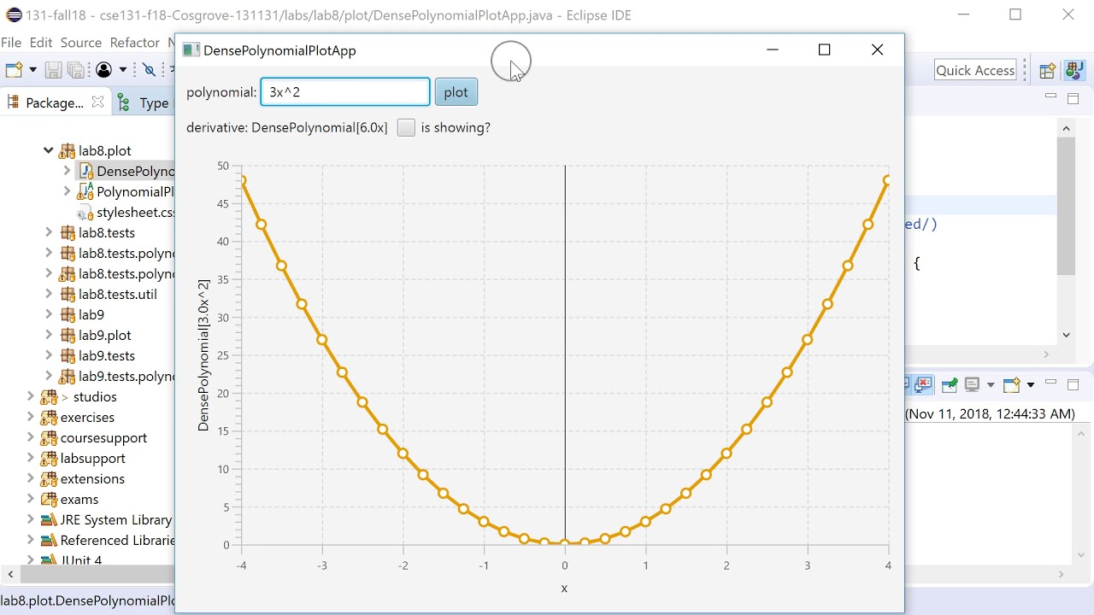This screenshot has width=1094, height=615.
Task: Open the Eclipse Edit menu
Action: click(x=41, y=43)
